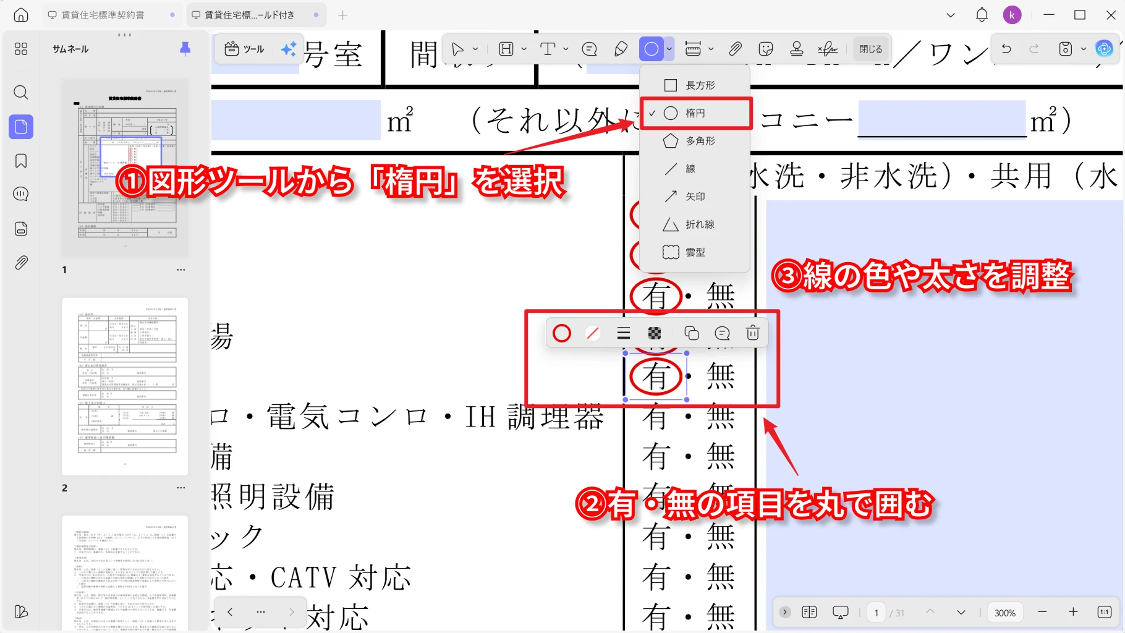Open more options for thumbnail page 1
This screenshot has height=633, width=1125.
tap(180, 270)
